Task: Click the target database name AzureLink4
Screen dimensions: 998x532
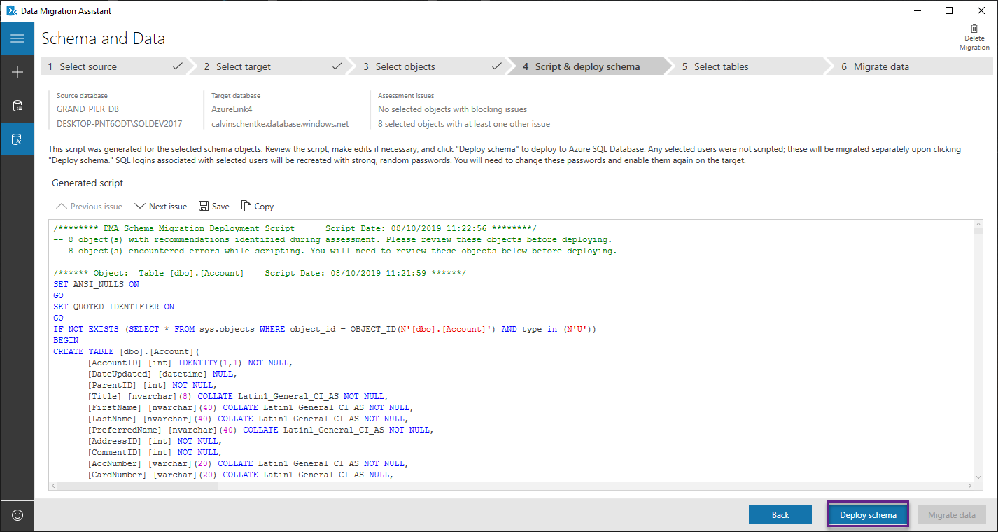Action: [x=232, y=109]
